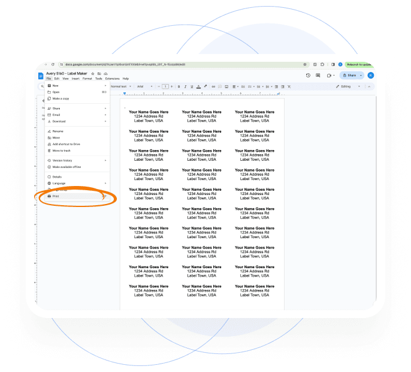411x372 pixels.
Task: Open Details in File menu
Action: click(x=77, y=177)
